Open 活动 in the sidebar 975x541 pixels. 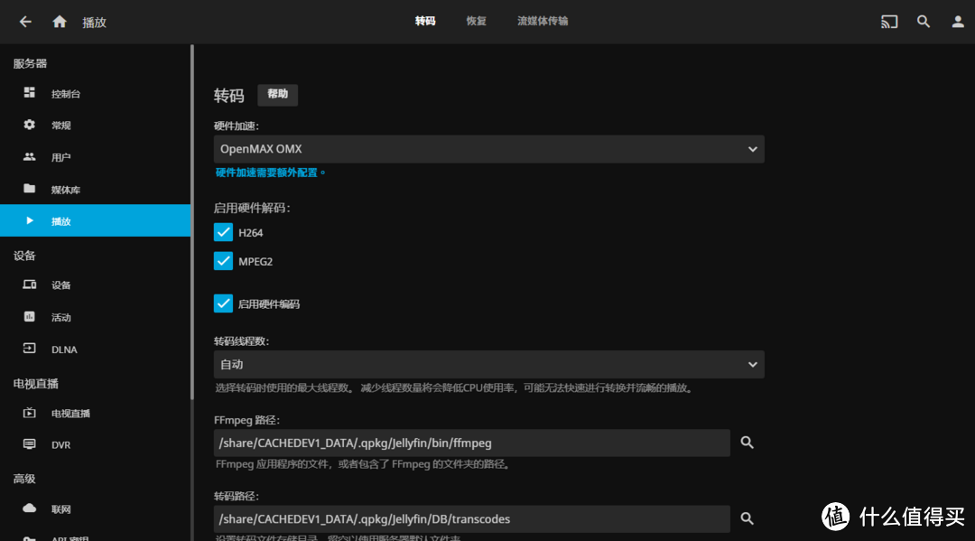click(x=95, y=317)
